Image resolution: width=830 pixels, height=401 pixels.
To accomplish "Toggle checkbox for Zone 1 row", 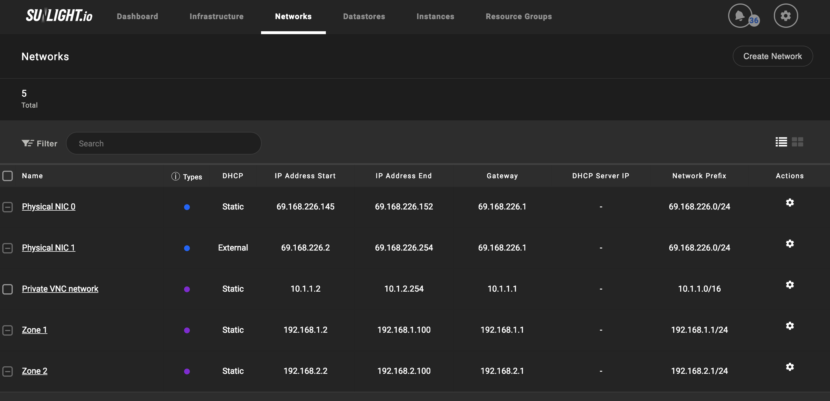I will tap(8, 330).
